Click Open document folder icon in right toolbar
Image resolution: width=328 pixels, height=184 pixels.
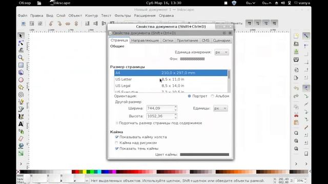point(296,44)
